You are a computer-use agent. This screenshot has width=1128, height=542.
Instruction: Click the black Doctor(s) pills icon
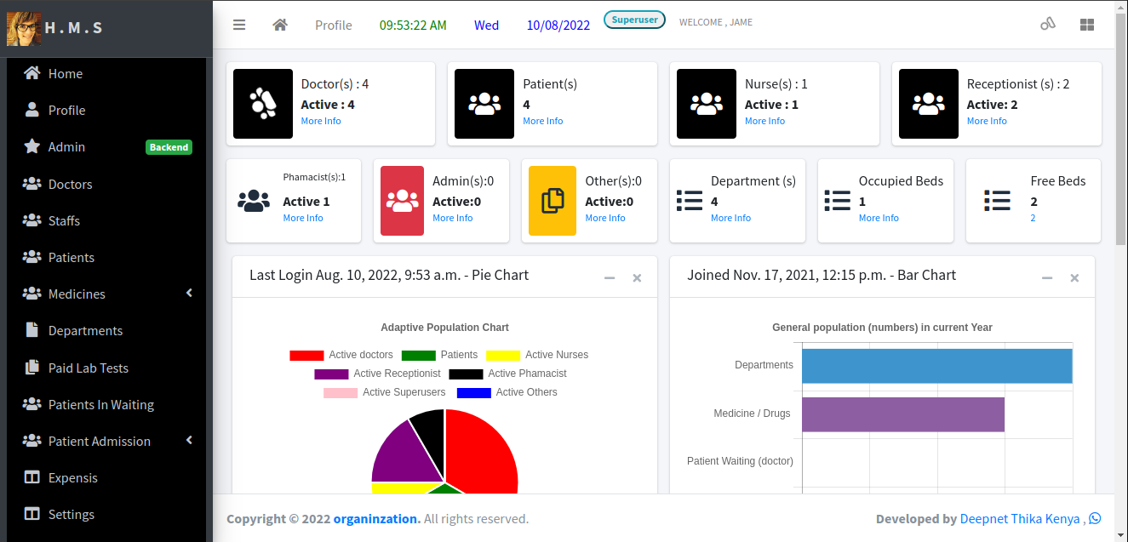click(x=263, y=104)
